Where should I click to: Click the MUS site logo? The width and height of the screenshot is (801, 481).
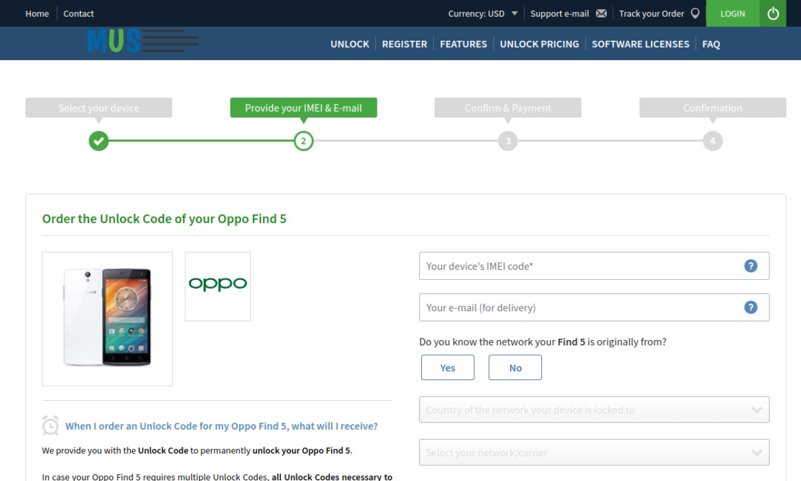coord(143,41)
